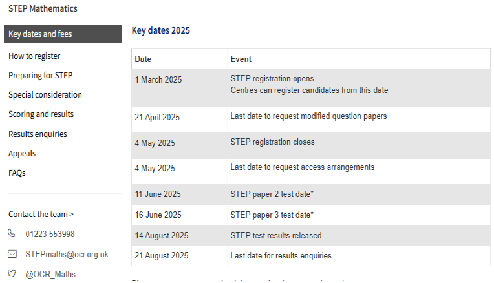494x283 pixels.
Task: Click the STEP Mathematics heading
Action: 43,9
